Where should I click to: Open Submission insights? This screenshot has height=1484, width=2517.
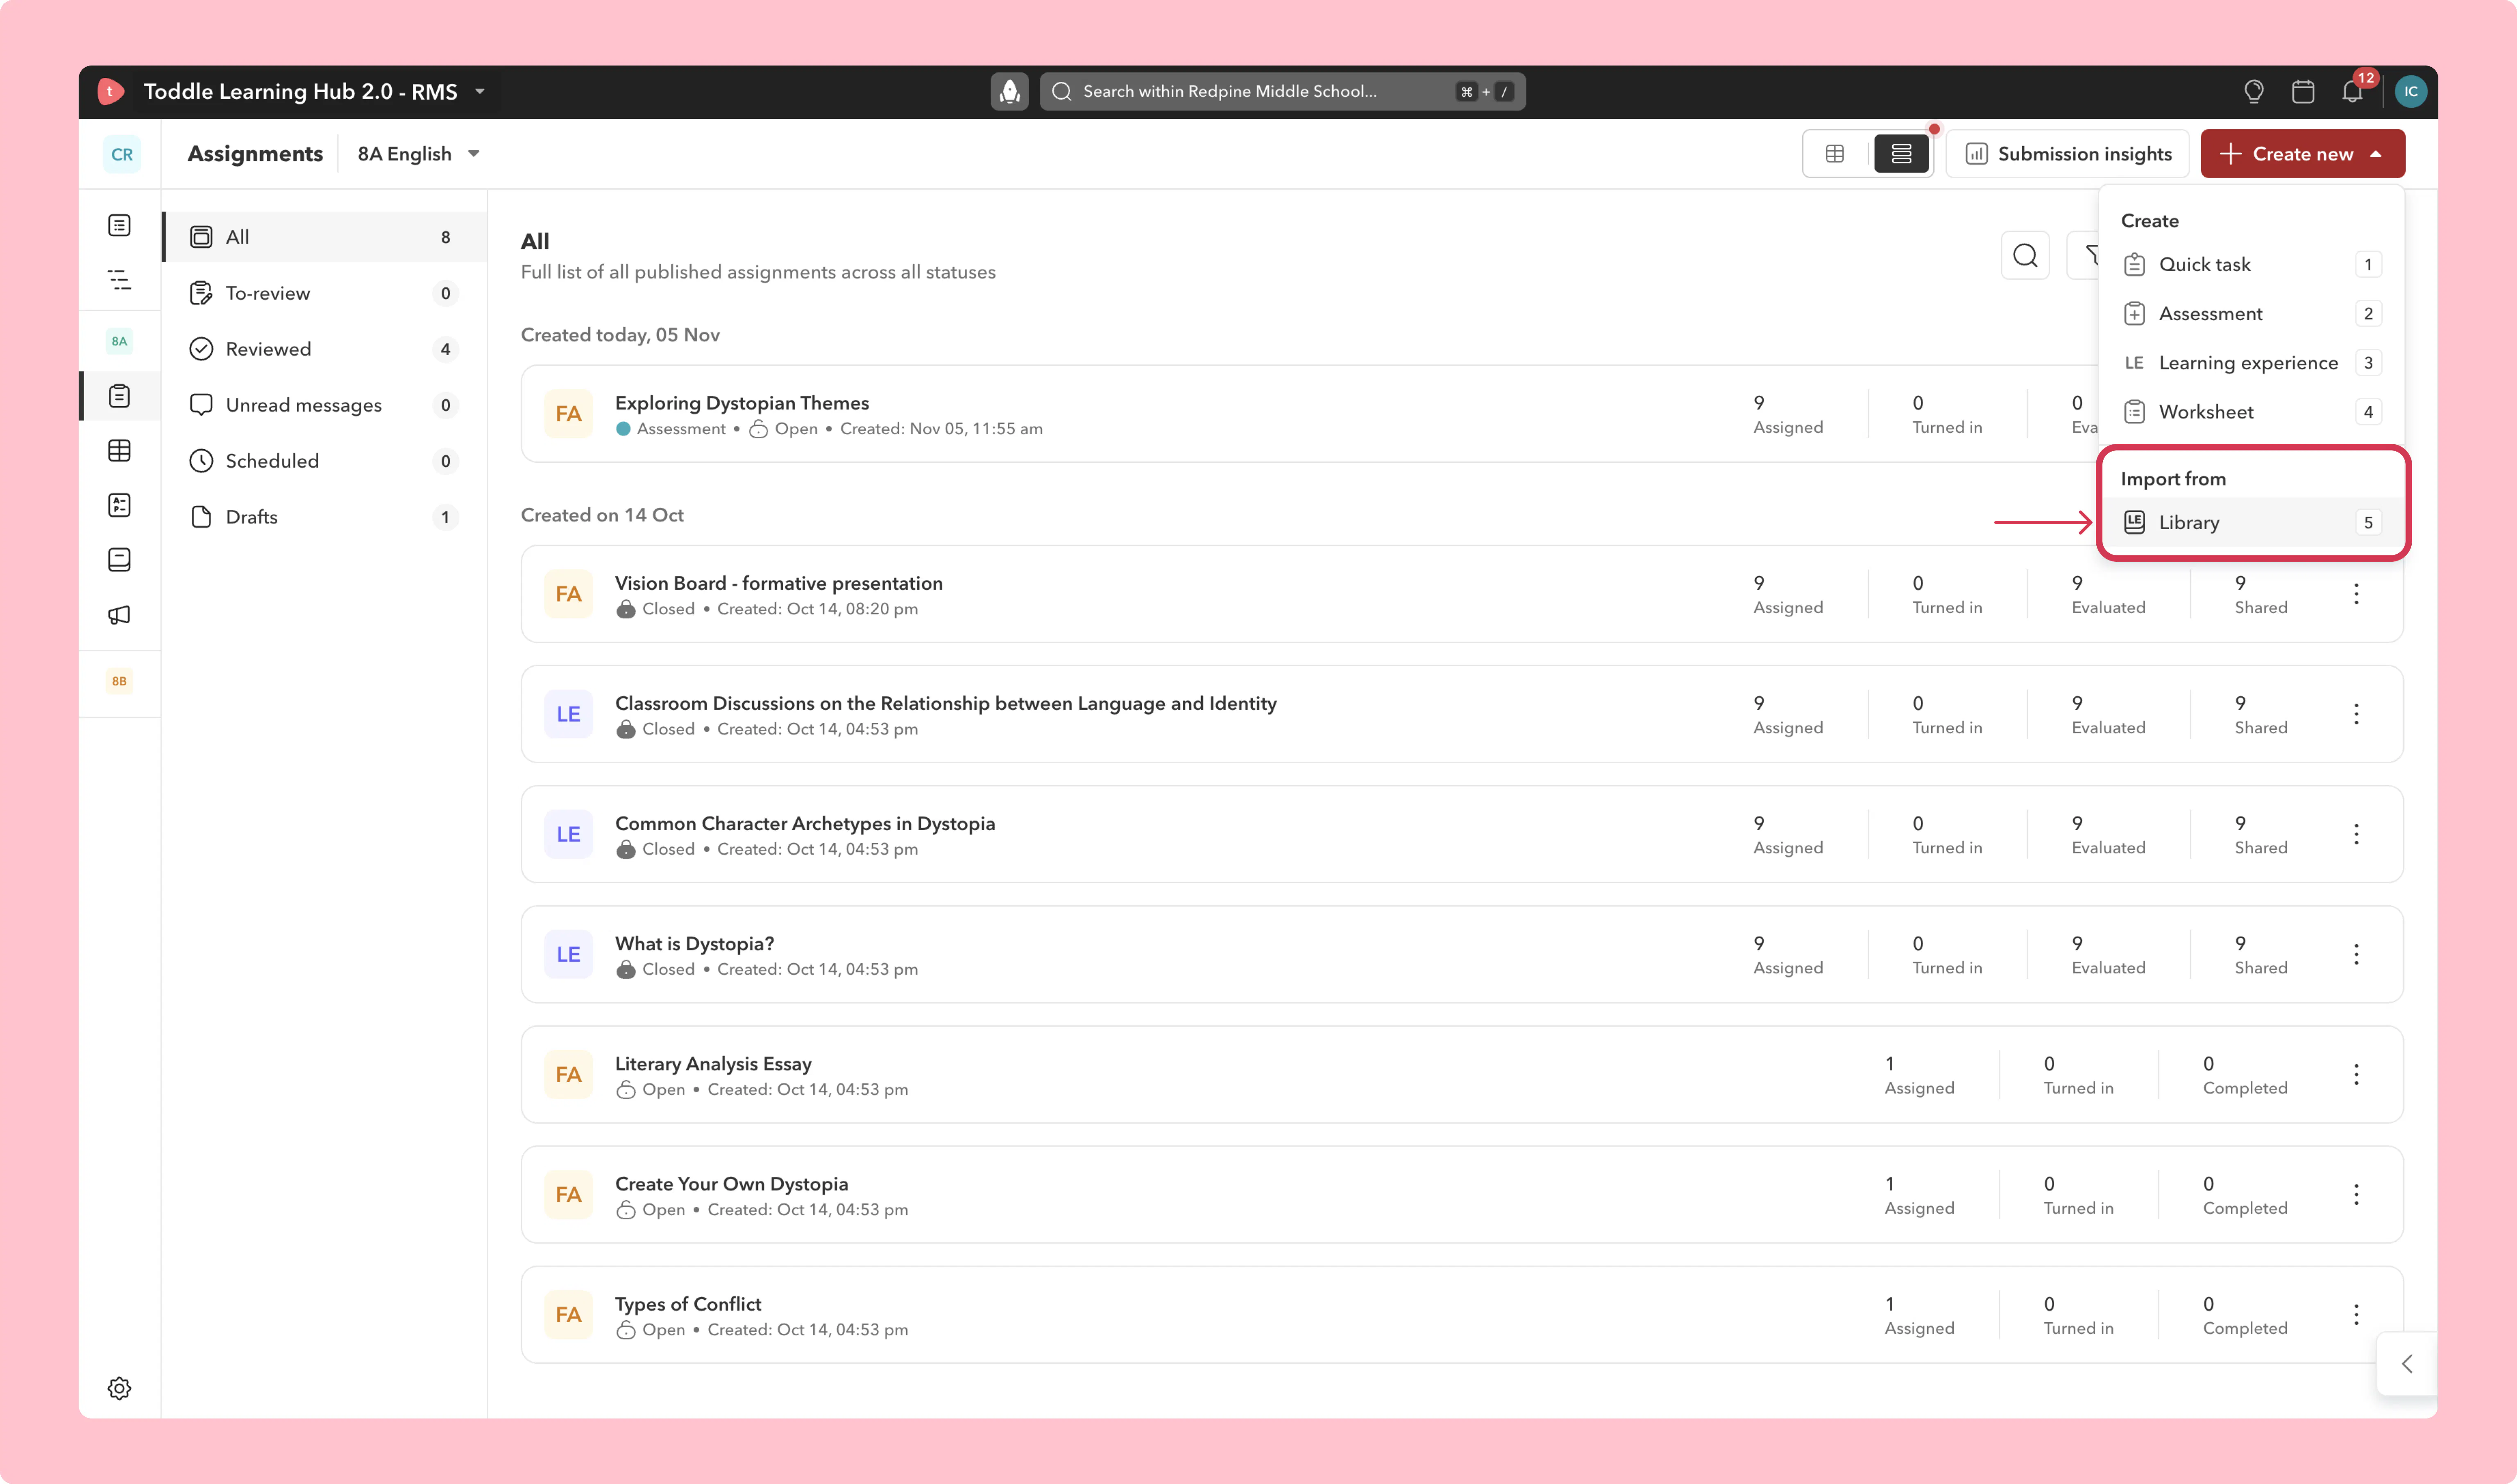click(2068, 154)
